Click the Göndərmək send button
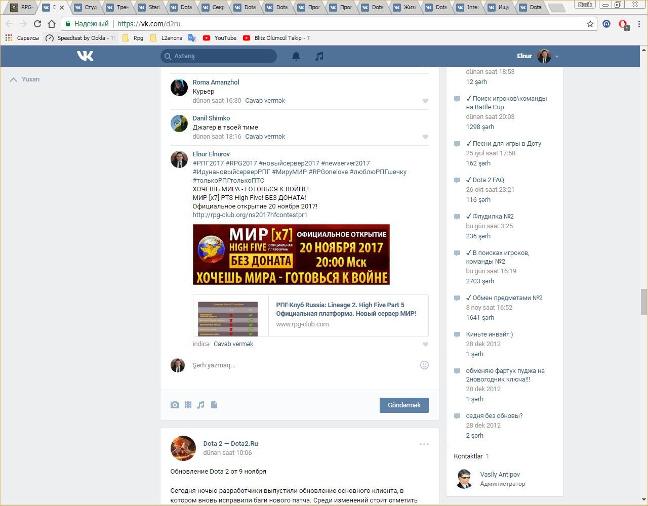This screenshot has width=648, height=506. 404,405
